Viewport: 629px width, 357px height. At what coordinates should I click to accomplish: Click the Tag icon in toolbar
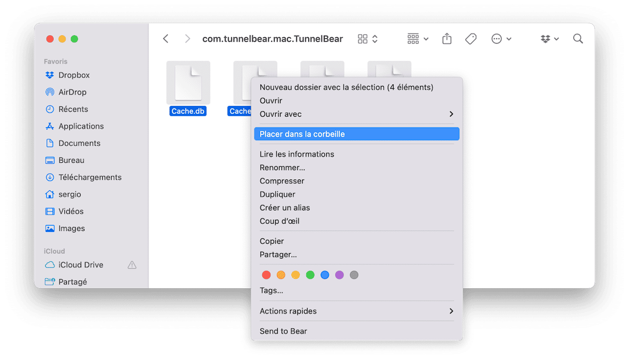(x=471, y=39)
